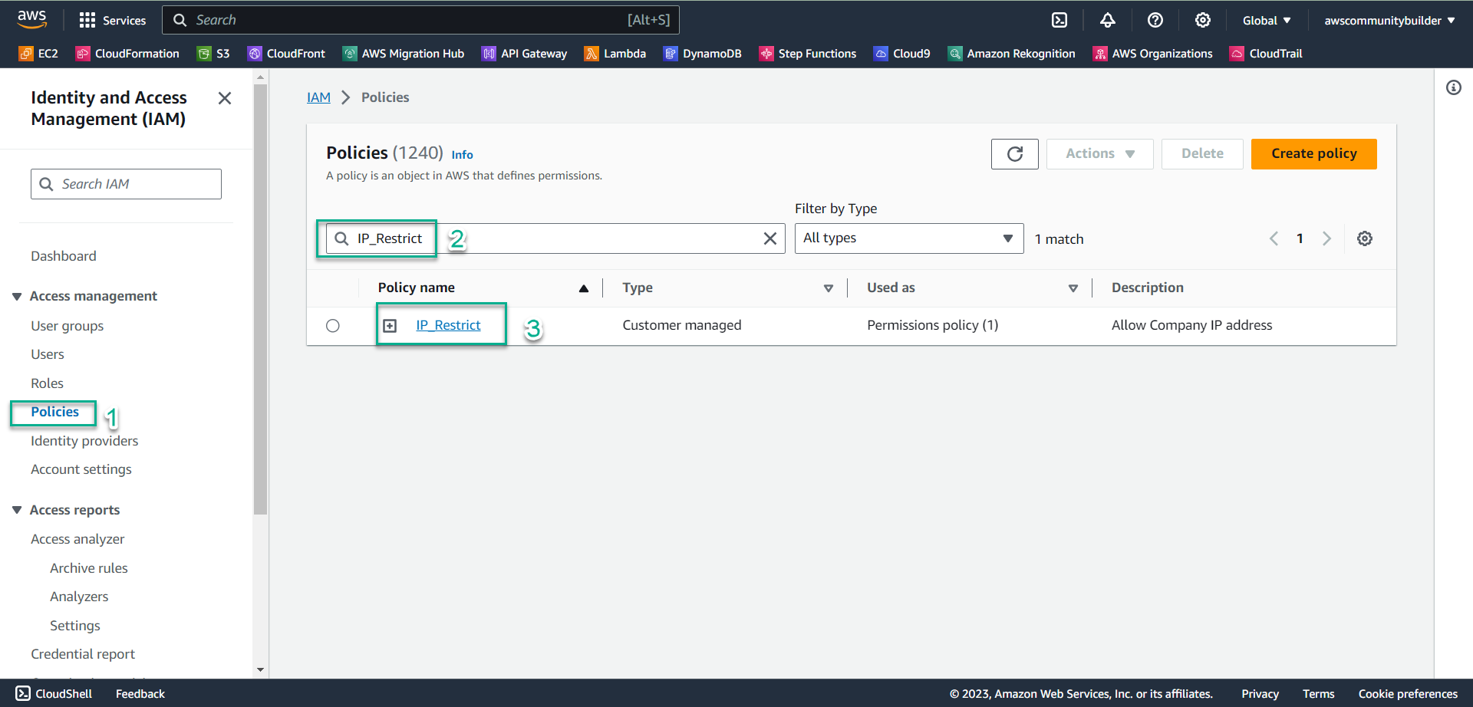The height and width of the screenshot is (707, 1473).
Task: Open Users in sidebar
Action: point(48,354)
